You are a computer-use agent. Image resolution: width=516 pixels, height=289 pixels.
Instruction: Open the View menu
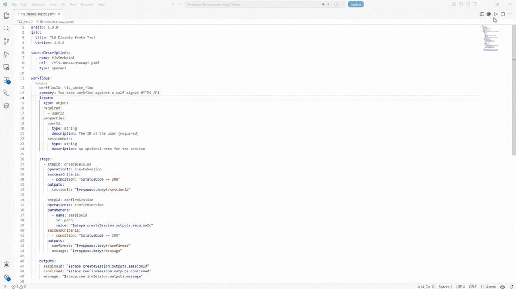coord(53,4)
